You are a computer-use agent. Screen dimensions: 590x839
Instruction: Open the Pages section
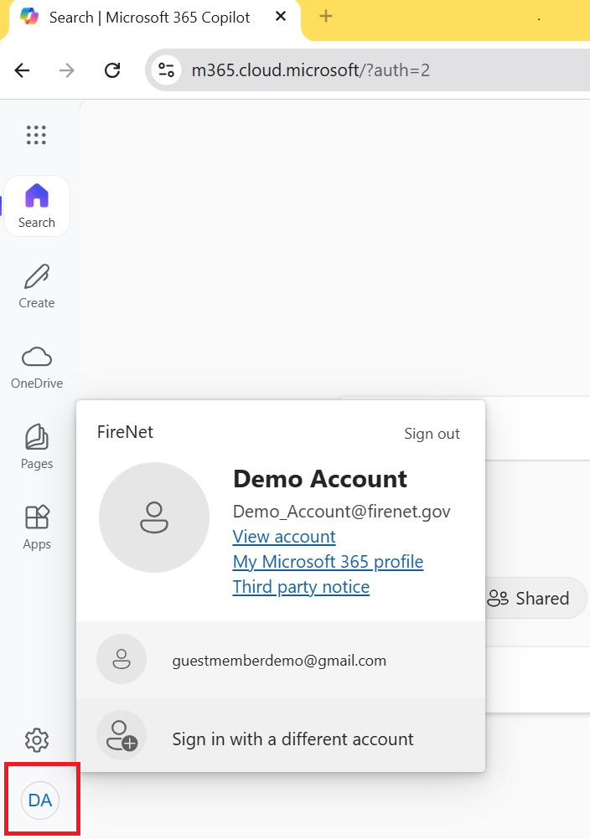[x=36, y=445]
